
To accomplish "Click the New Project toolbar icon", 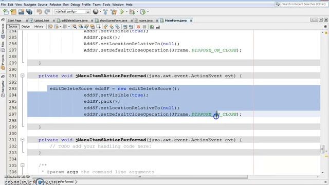I will tap(13, 12).
